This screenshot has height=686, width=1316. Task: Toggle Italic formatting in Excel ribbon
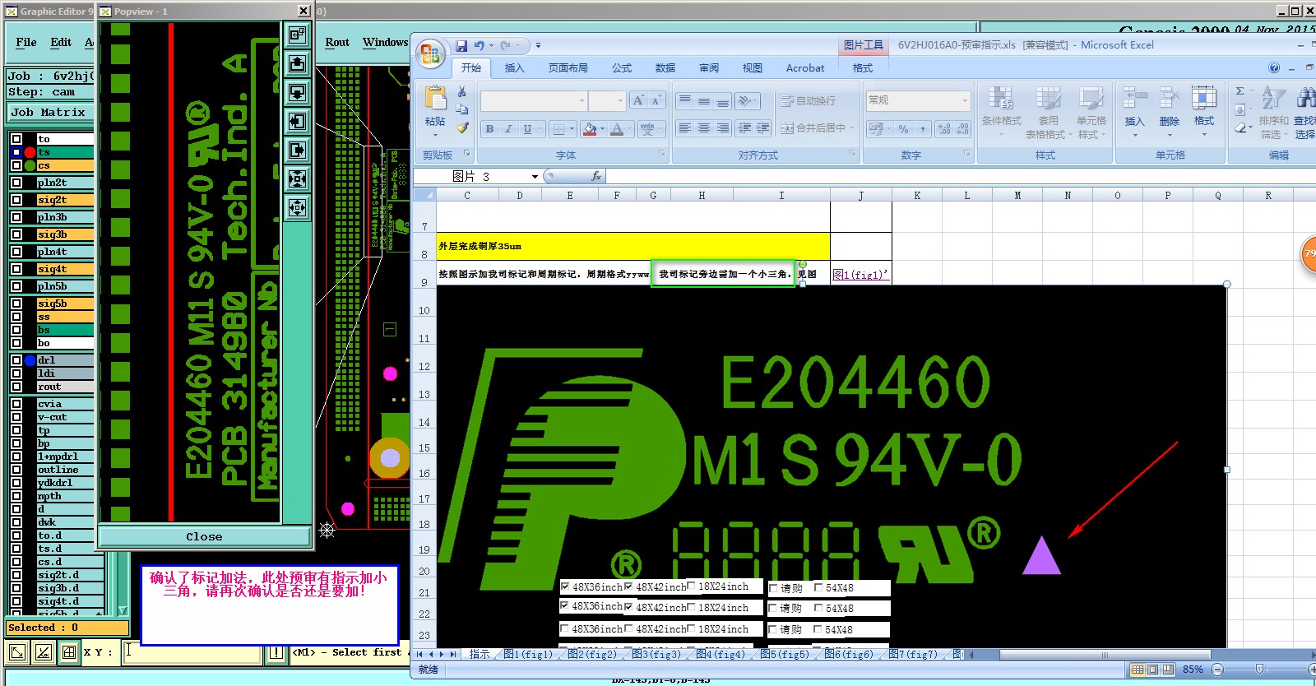point(508,129)
